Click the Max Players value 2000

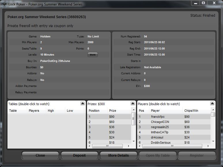90,42
